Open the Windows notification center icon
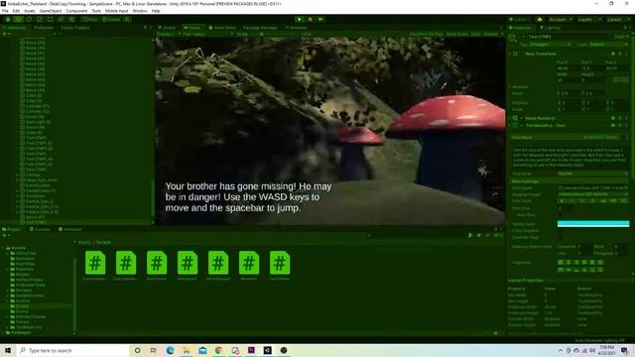The image size is (635, 357). click(x=624, y=350)
